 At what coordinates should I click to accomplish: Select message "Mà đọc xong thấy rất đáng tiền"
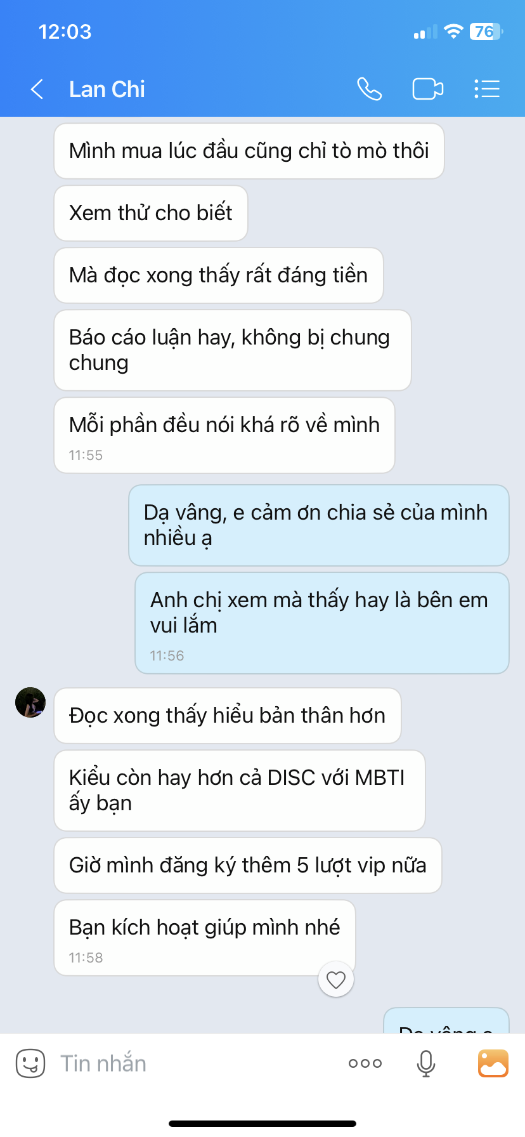pyautogui.click(x=219, y=275)
